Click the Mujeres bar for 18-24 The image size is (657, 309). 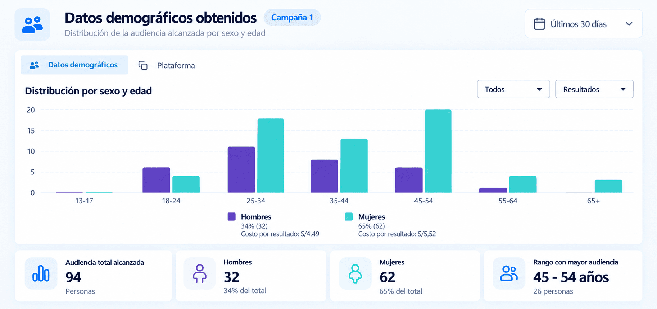point(186,184)
